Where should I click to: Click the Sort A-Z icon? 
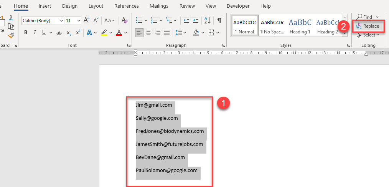pyautogui.click(x=207, y=21)
